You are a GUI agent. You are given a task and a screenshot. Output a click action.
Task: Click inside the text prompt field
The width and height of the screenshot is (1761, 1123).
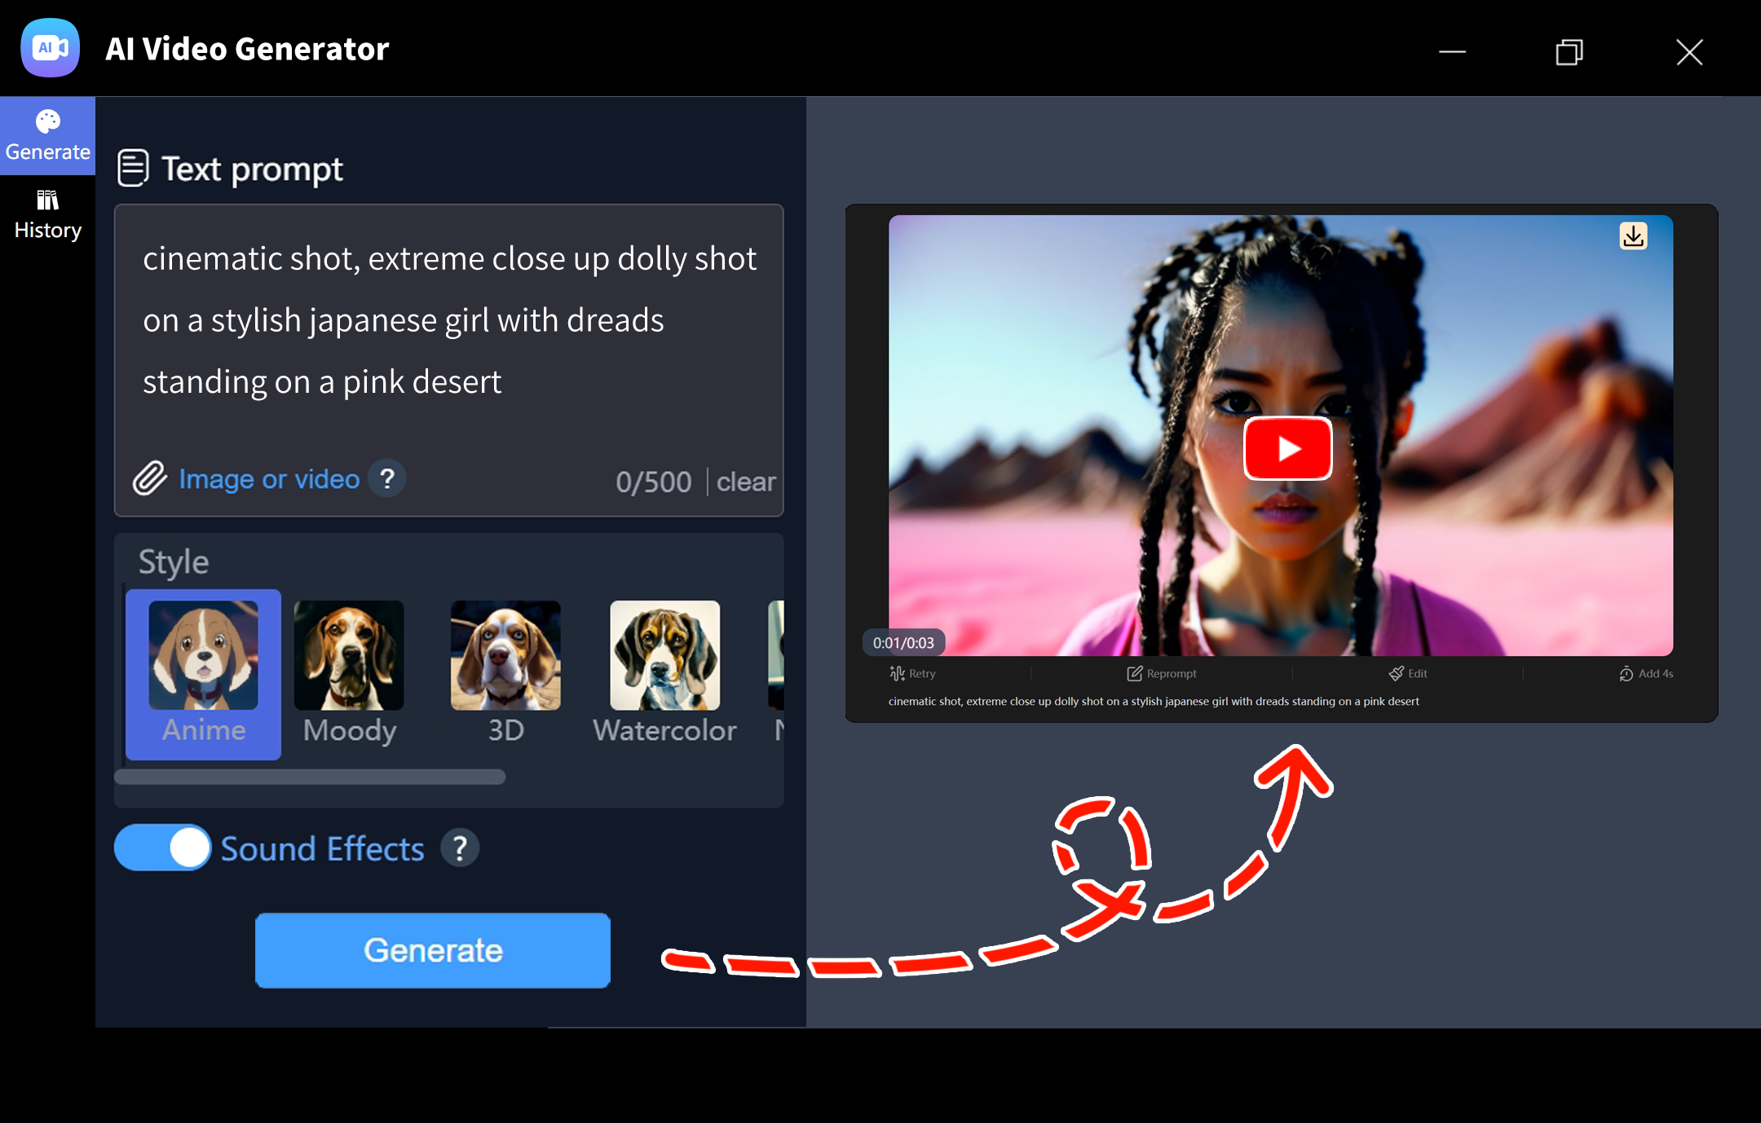coord(448,319)
